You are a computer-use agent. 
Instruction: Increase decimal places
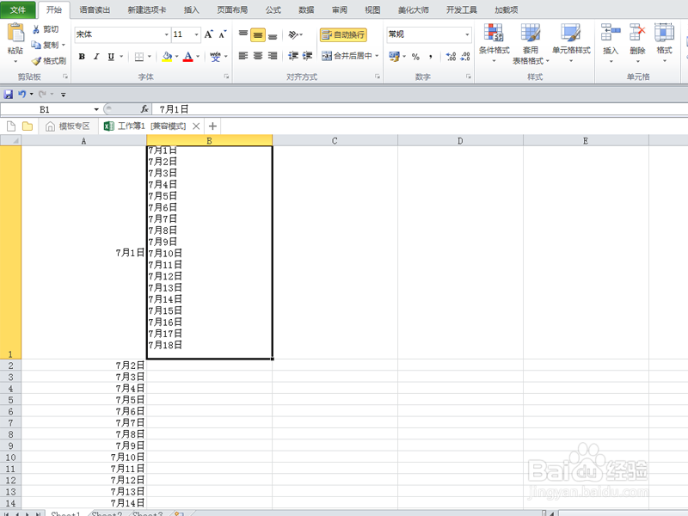(x=451, y=56)
